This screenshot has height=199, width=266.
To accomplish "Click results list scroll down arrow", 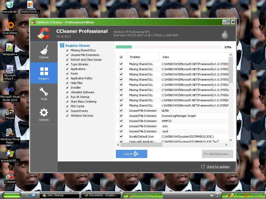I will tap(231, 140).
